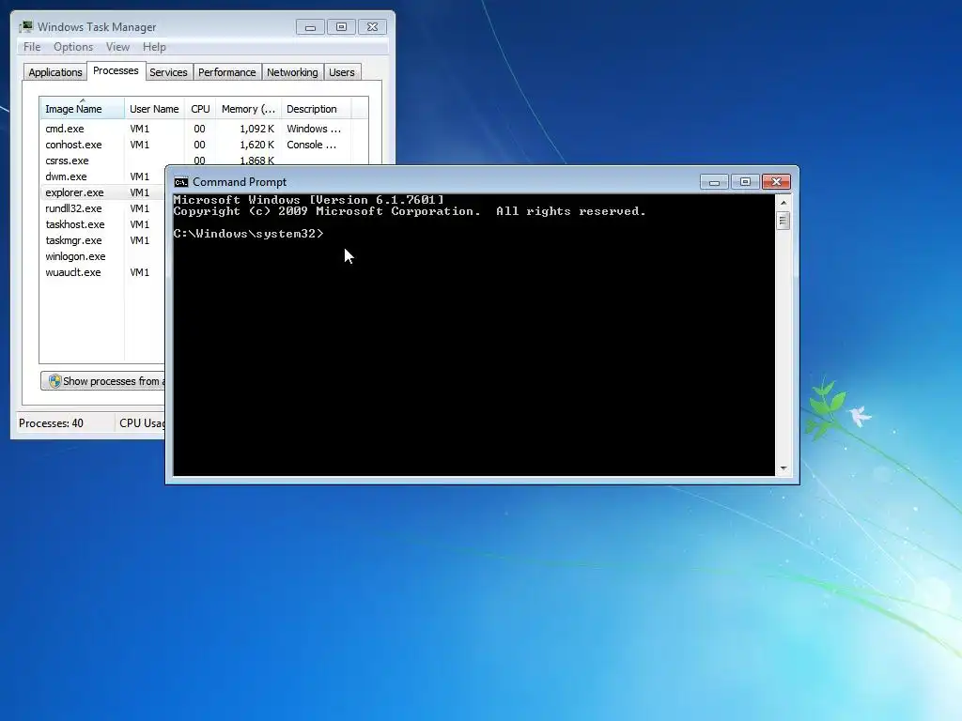
Task: Click the Command Prompt scrollbar thumb
Action: pos(784,221)
